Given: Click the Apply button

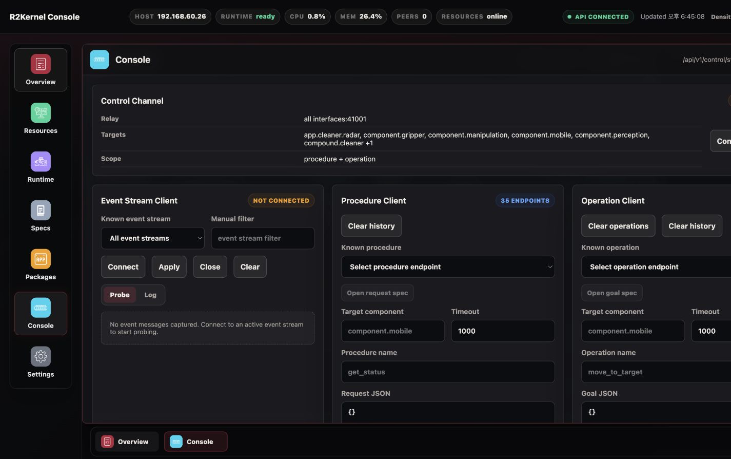Looking at the screenshot, I should coord(169,267).
